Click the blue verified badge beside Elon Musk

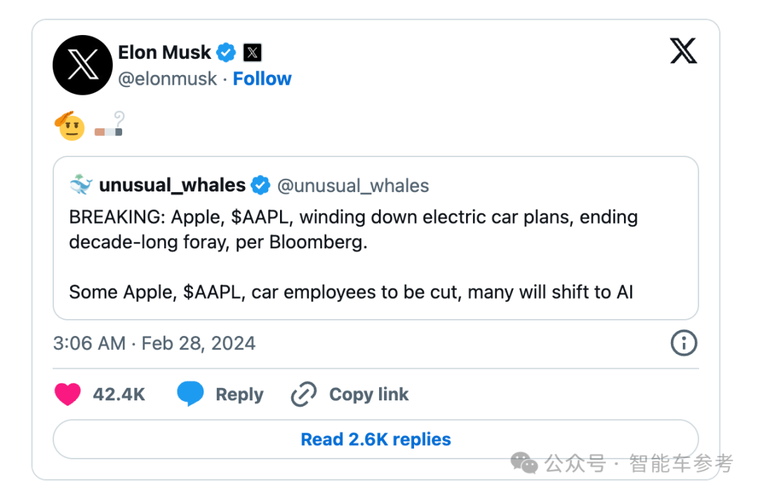click(225, 53)
